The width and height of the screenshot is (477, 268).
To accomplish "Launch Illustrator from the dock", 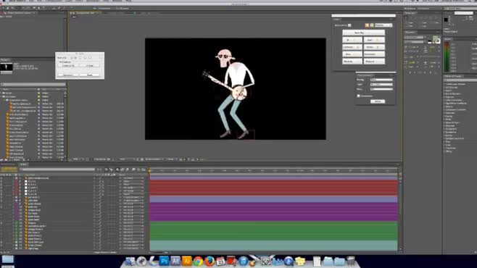I will pos(186,261).
